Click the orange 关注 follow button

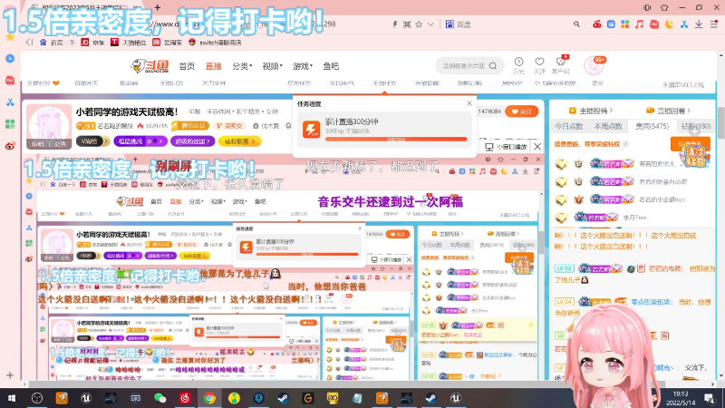(x=522, y=112)
